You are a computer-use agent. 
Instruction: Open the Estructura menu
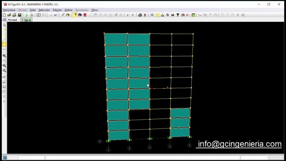click(x=9, y=10)
